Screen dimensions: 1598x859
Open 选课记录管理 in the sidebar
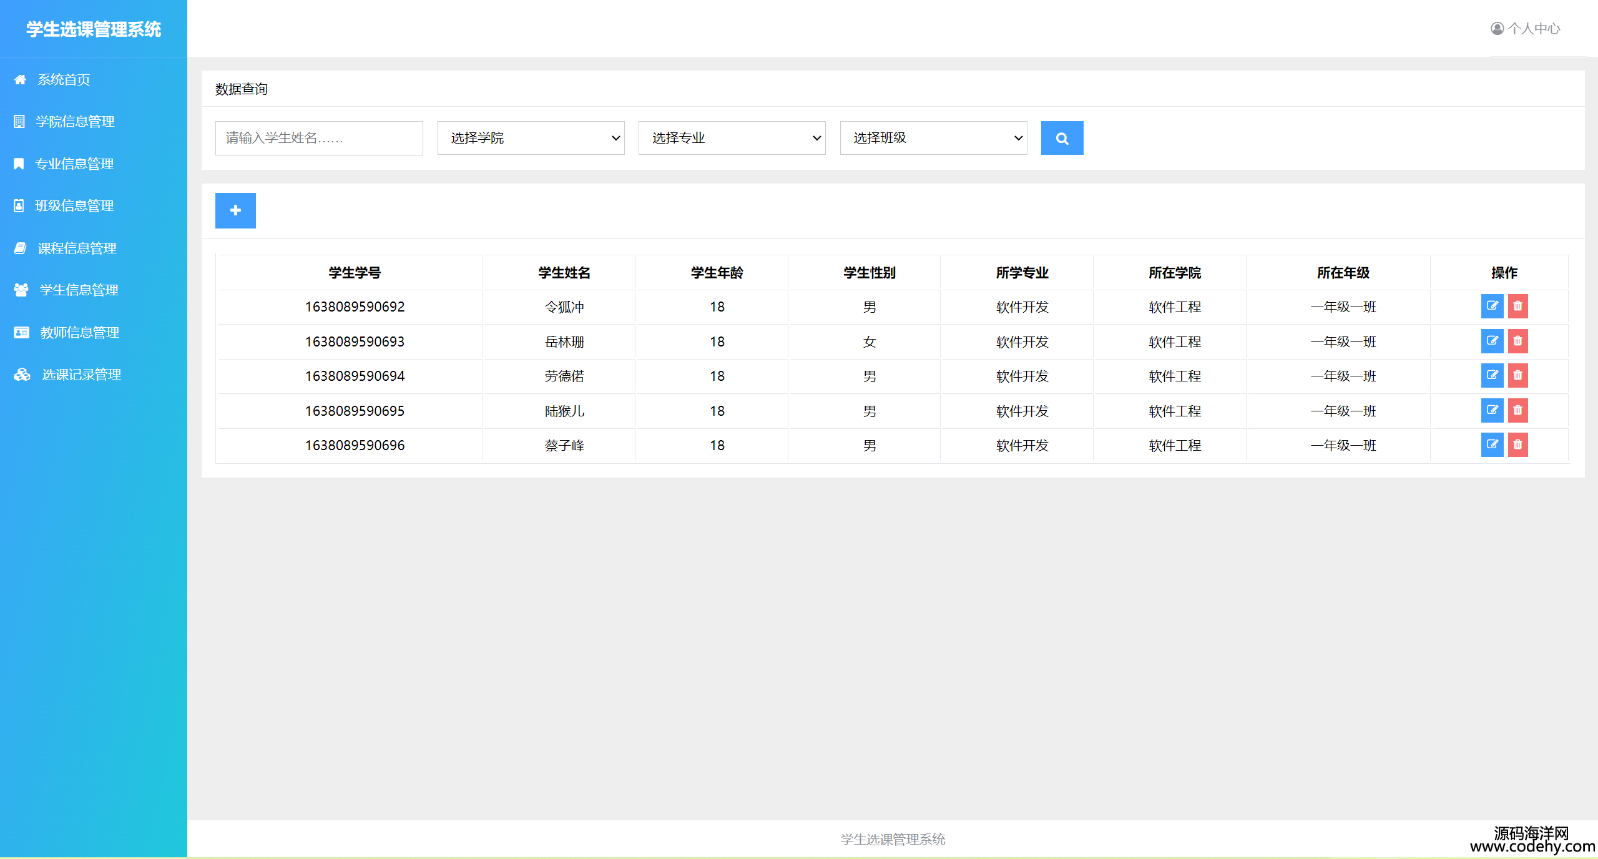[81, 375]
